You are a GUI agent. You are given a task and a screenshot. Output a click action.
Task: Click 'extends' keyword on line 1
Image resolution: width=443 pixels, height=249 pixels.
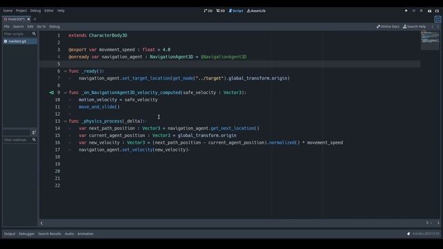click(x=78, y=35)
